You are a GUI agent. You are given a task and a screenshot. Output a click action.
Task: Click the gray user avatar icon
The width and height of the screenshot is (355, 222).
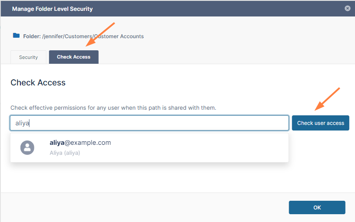[27, 147]
